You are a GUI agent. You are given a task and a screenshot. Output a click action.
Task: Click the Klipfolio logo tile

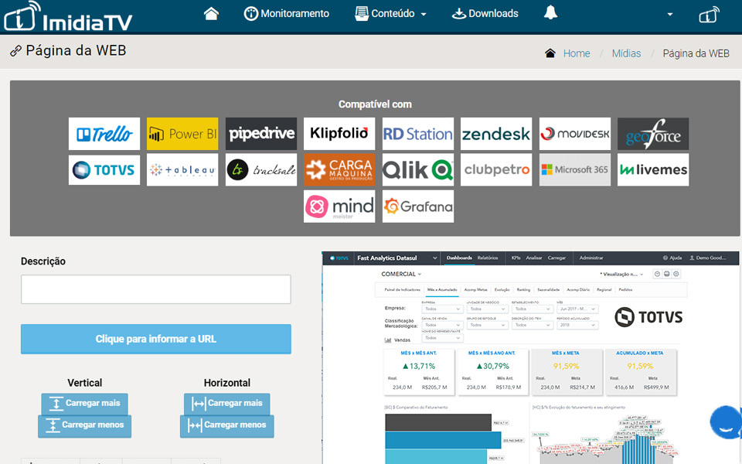coord(339,134)
